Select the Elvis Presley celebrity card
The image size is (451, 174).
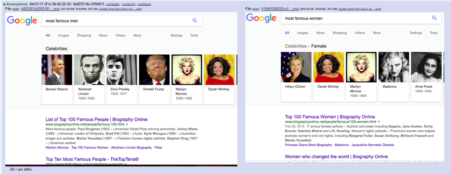(122, 79)
